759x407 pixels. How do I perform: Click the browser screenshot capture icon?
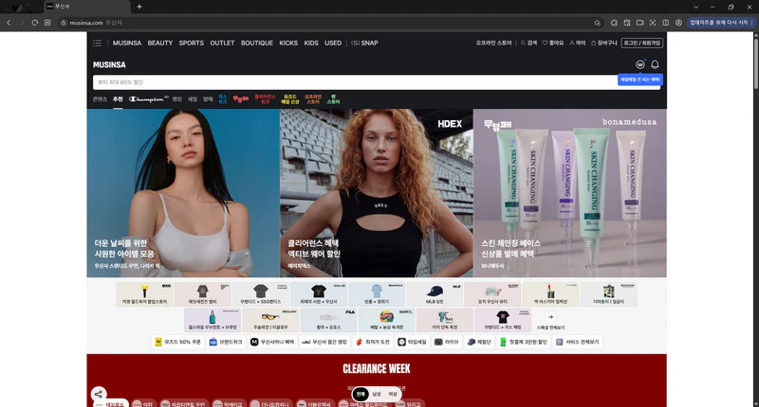[653, 23]
